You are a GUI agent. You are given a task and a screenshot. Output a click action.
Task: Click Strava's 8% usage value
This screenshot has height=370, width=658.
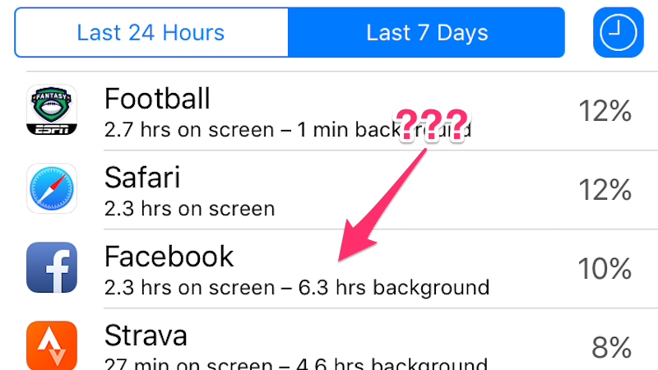(611, 347)
